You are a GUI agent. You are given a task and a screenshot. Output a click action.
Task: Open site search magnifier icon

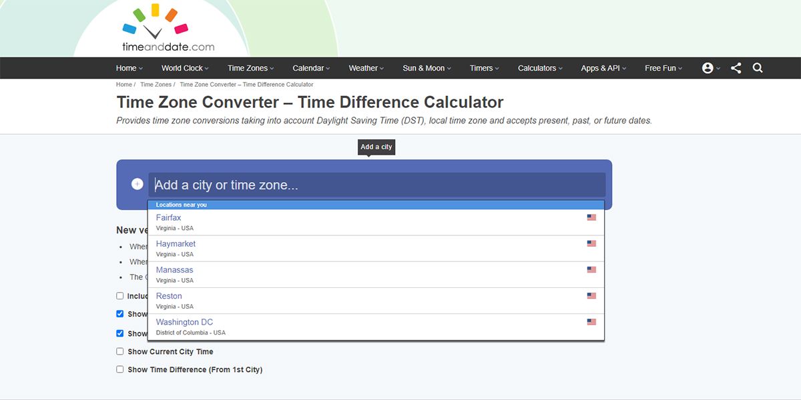(x=758, y=68)
